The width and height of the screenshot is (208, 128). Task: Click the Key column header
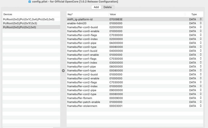[x=88, y=14]
